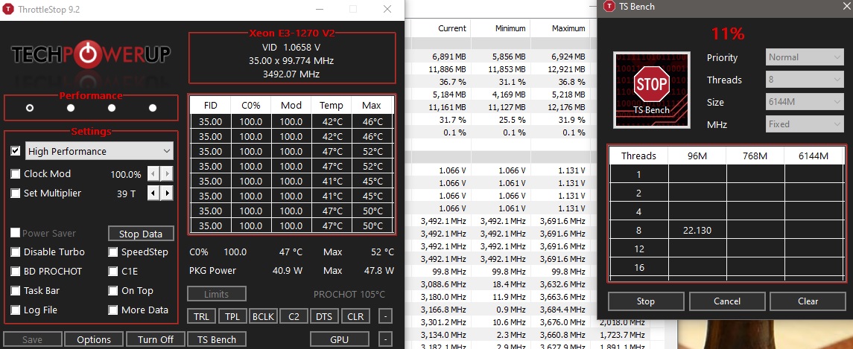This screenshot has width=853, height=349.
Task: Enable the Clock Mod checkbox
Action: (15, 174)
